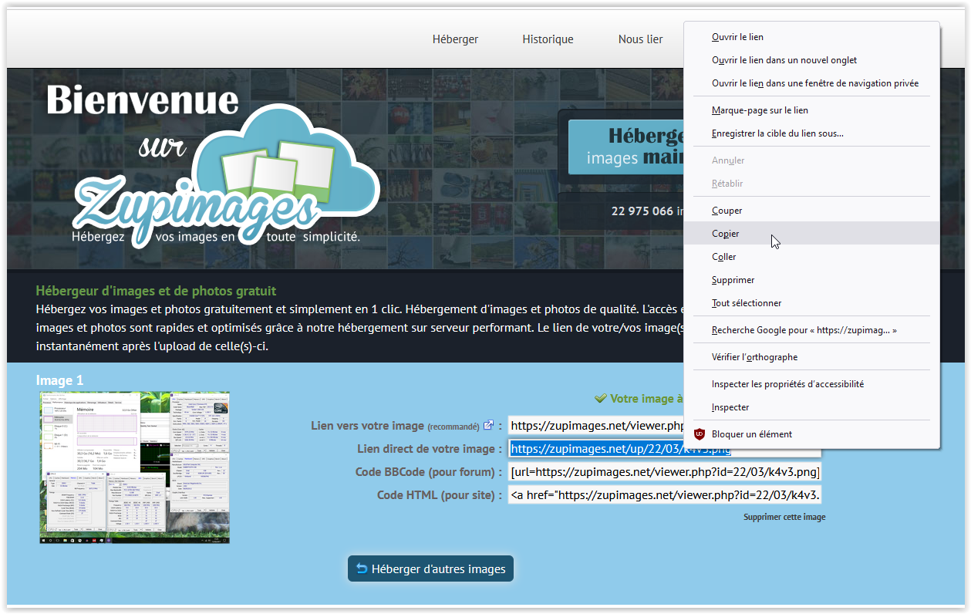Choose 'Inspecter les propriétés d'accessibilité'
Screen dimensions: 971x614
pyautogui.click(x=811, y=384)
